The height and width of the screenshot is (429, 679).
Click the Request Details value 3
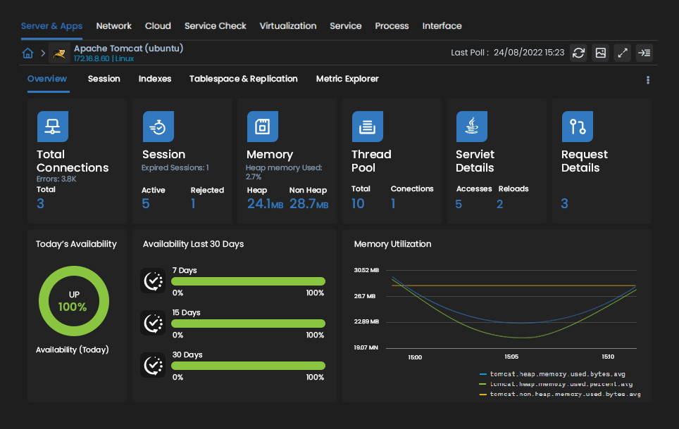(x=564, y=204)
